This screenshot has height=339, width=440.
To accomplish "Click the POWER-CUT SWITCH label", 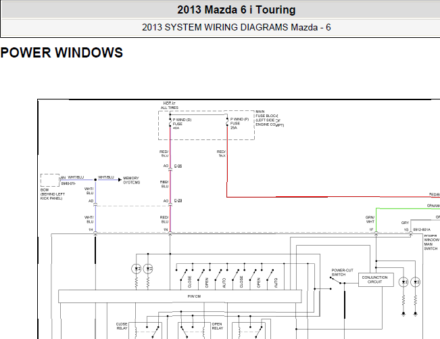I will point(342,272).
